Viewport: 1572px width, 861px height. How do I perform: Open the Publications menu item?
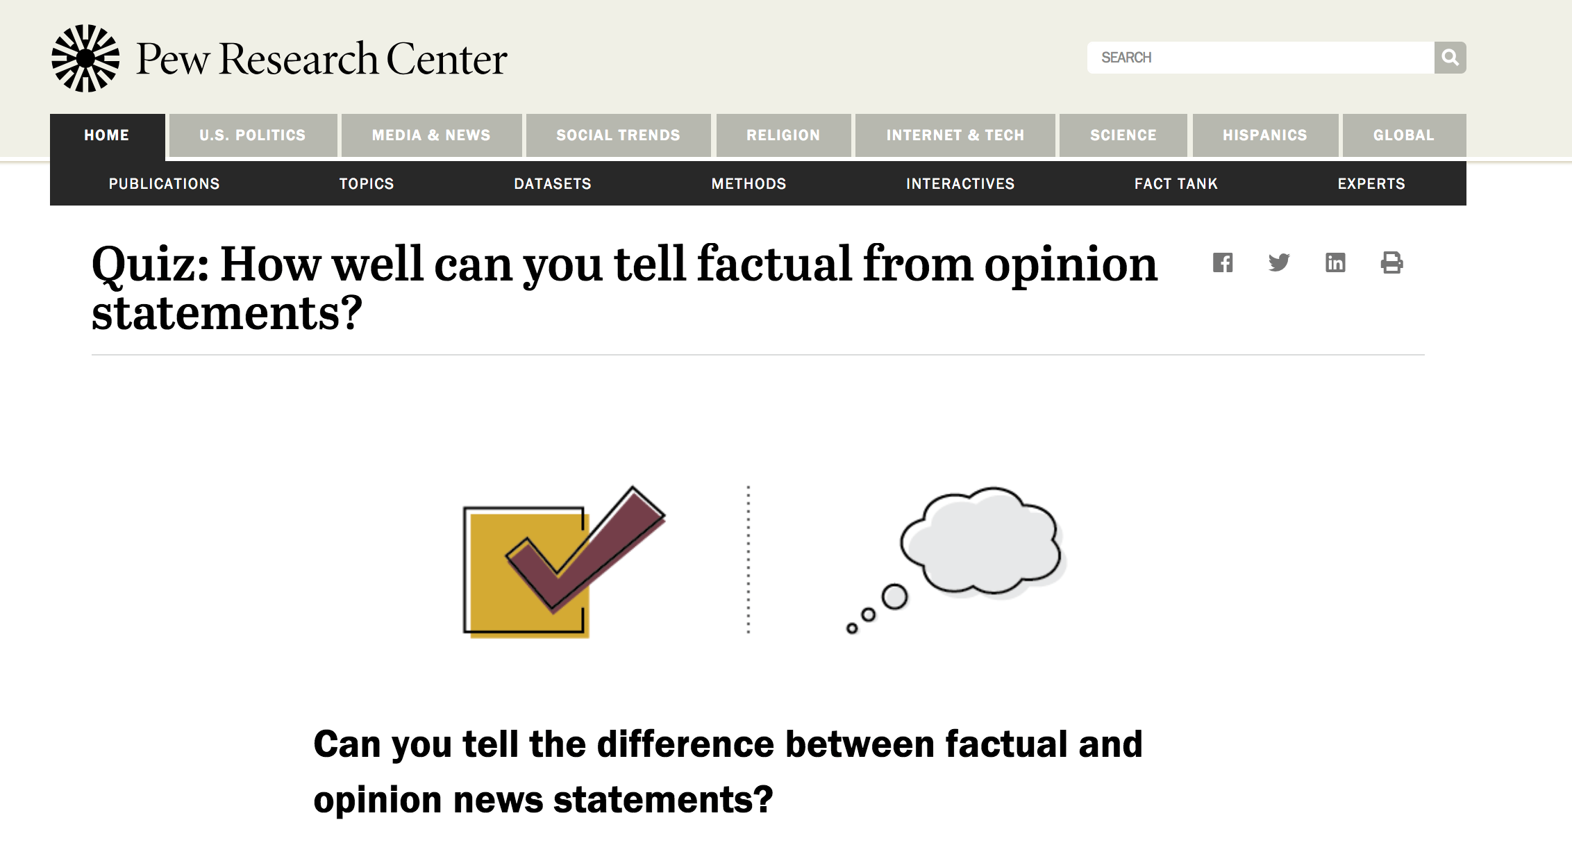point(164,184)
